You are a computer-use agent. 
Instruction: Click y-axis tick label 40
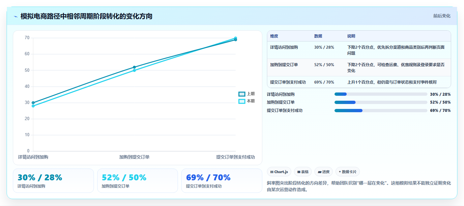pyautogui.click(x=27, y=87)
